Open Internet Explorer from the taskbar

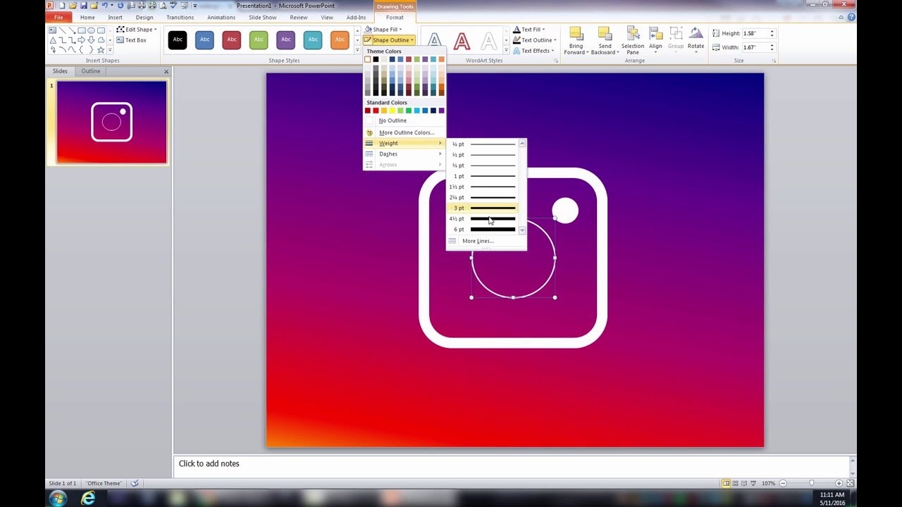click(88, 499)
